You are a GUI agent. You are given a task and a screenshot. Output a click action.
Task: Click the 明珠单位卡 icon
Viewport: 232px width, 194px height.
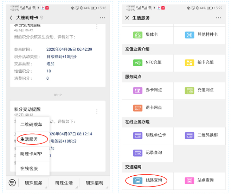click(x=137, y=135)
